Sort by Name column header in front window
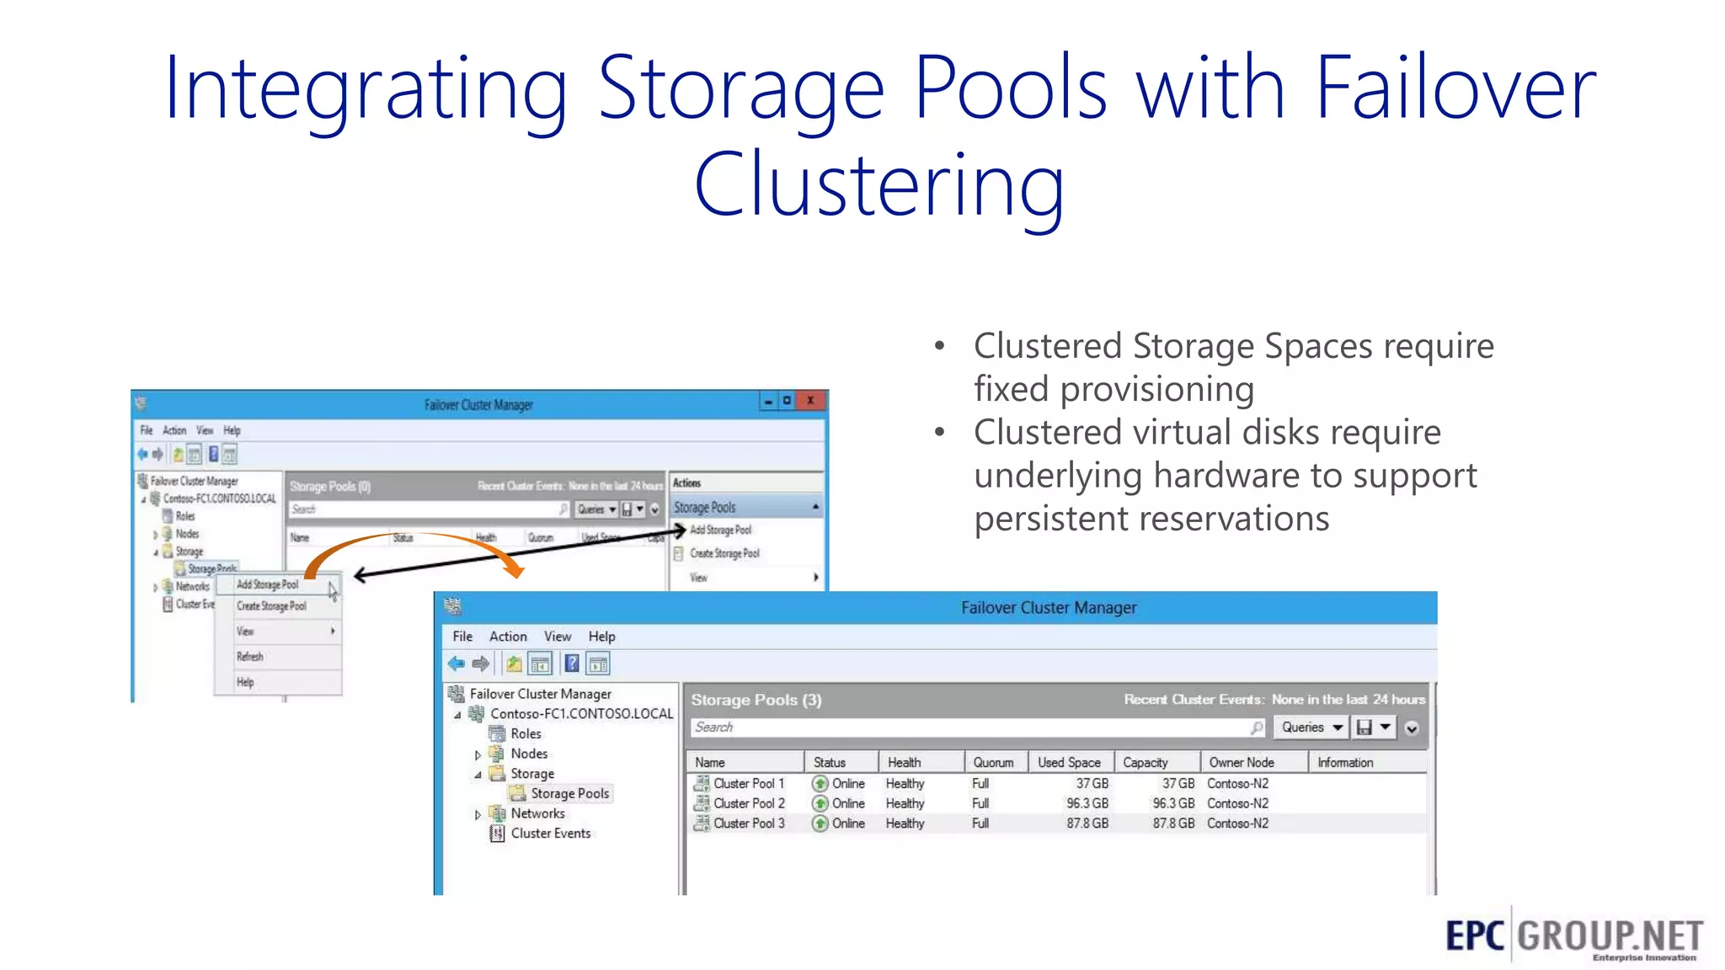The width and height of the screenshot is (1725, 970). coord(745,762)
